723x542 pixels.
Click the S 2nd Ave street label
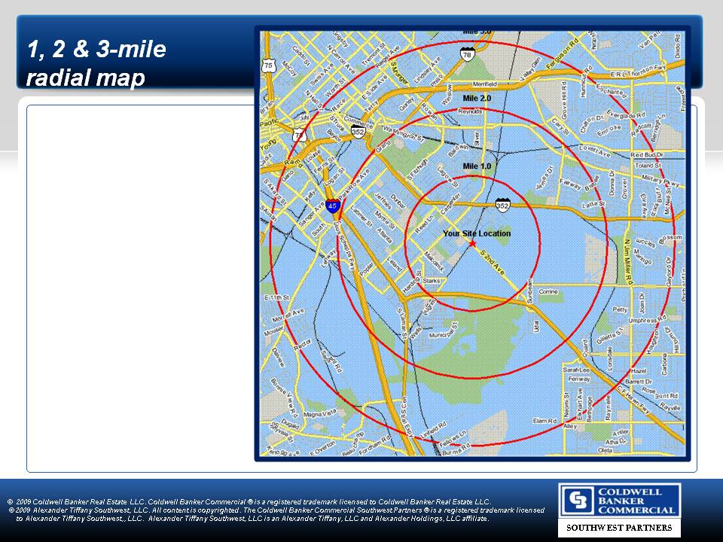coord(492,258)
